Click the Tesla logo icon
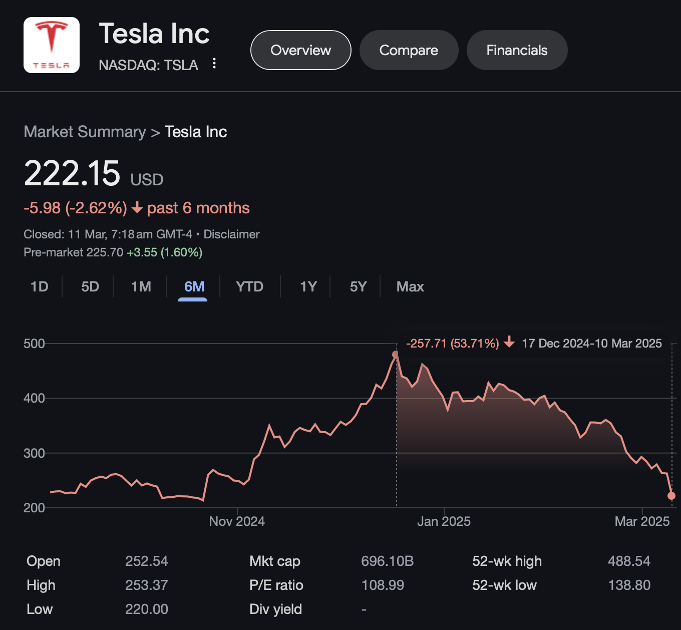 click(51, 45)
